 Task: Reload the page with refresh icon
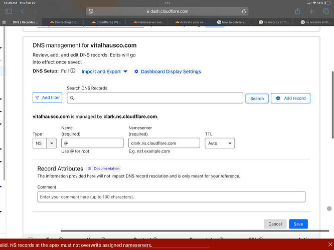tap(244, 11)
